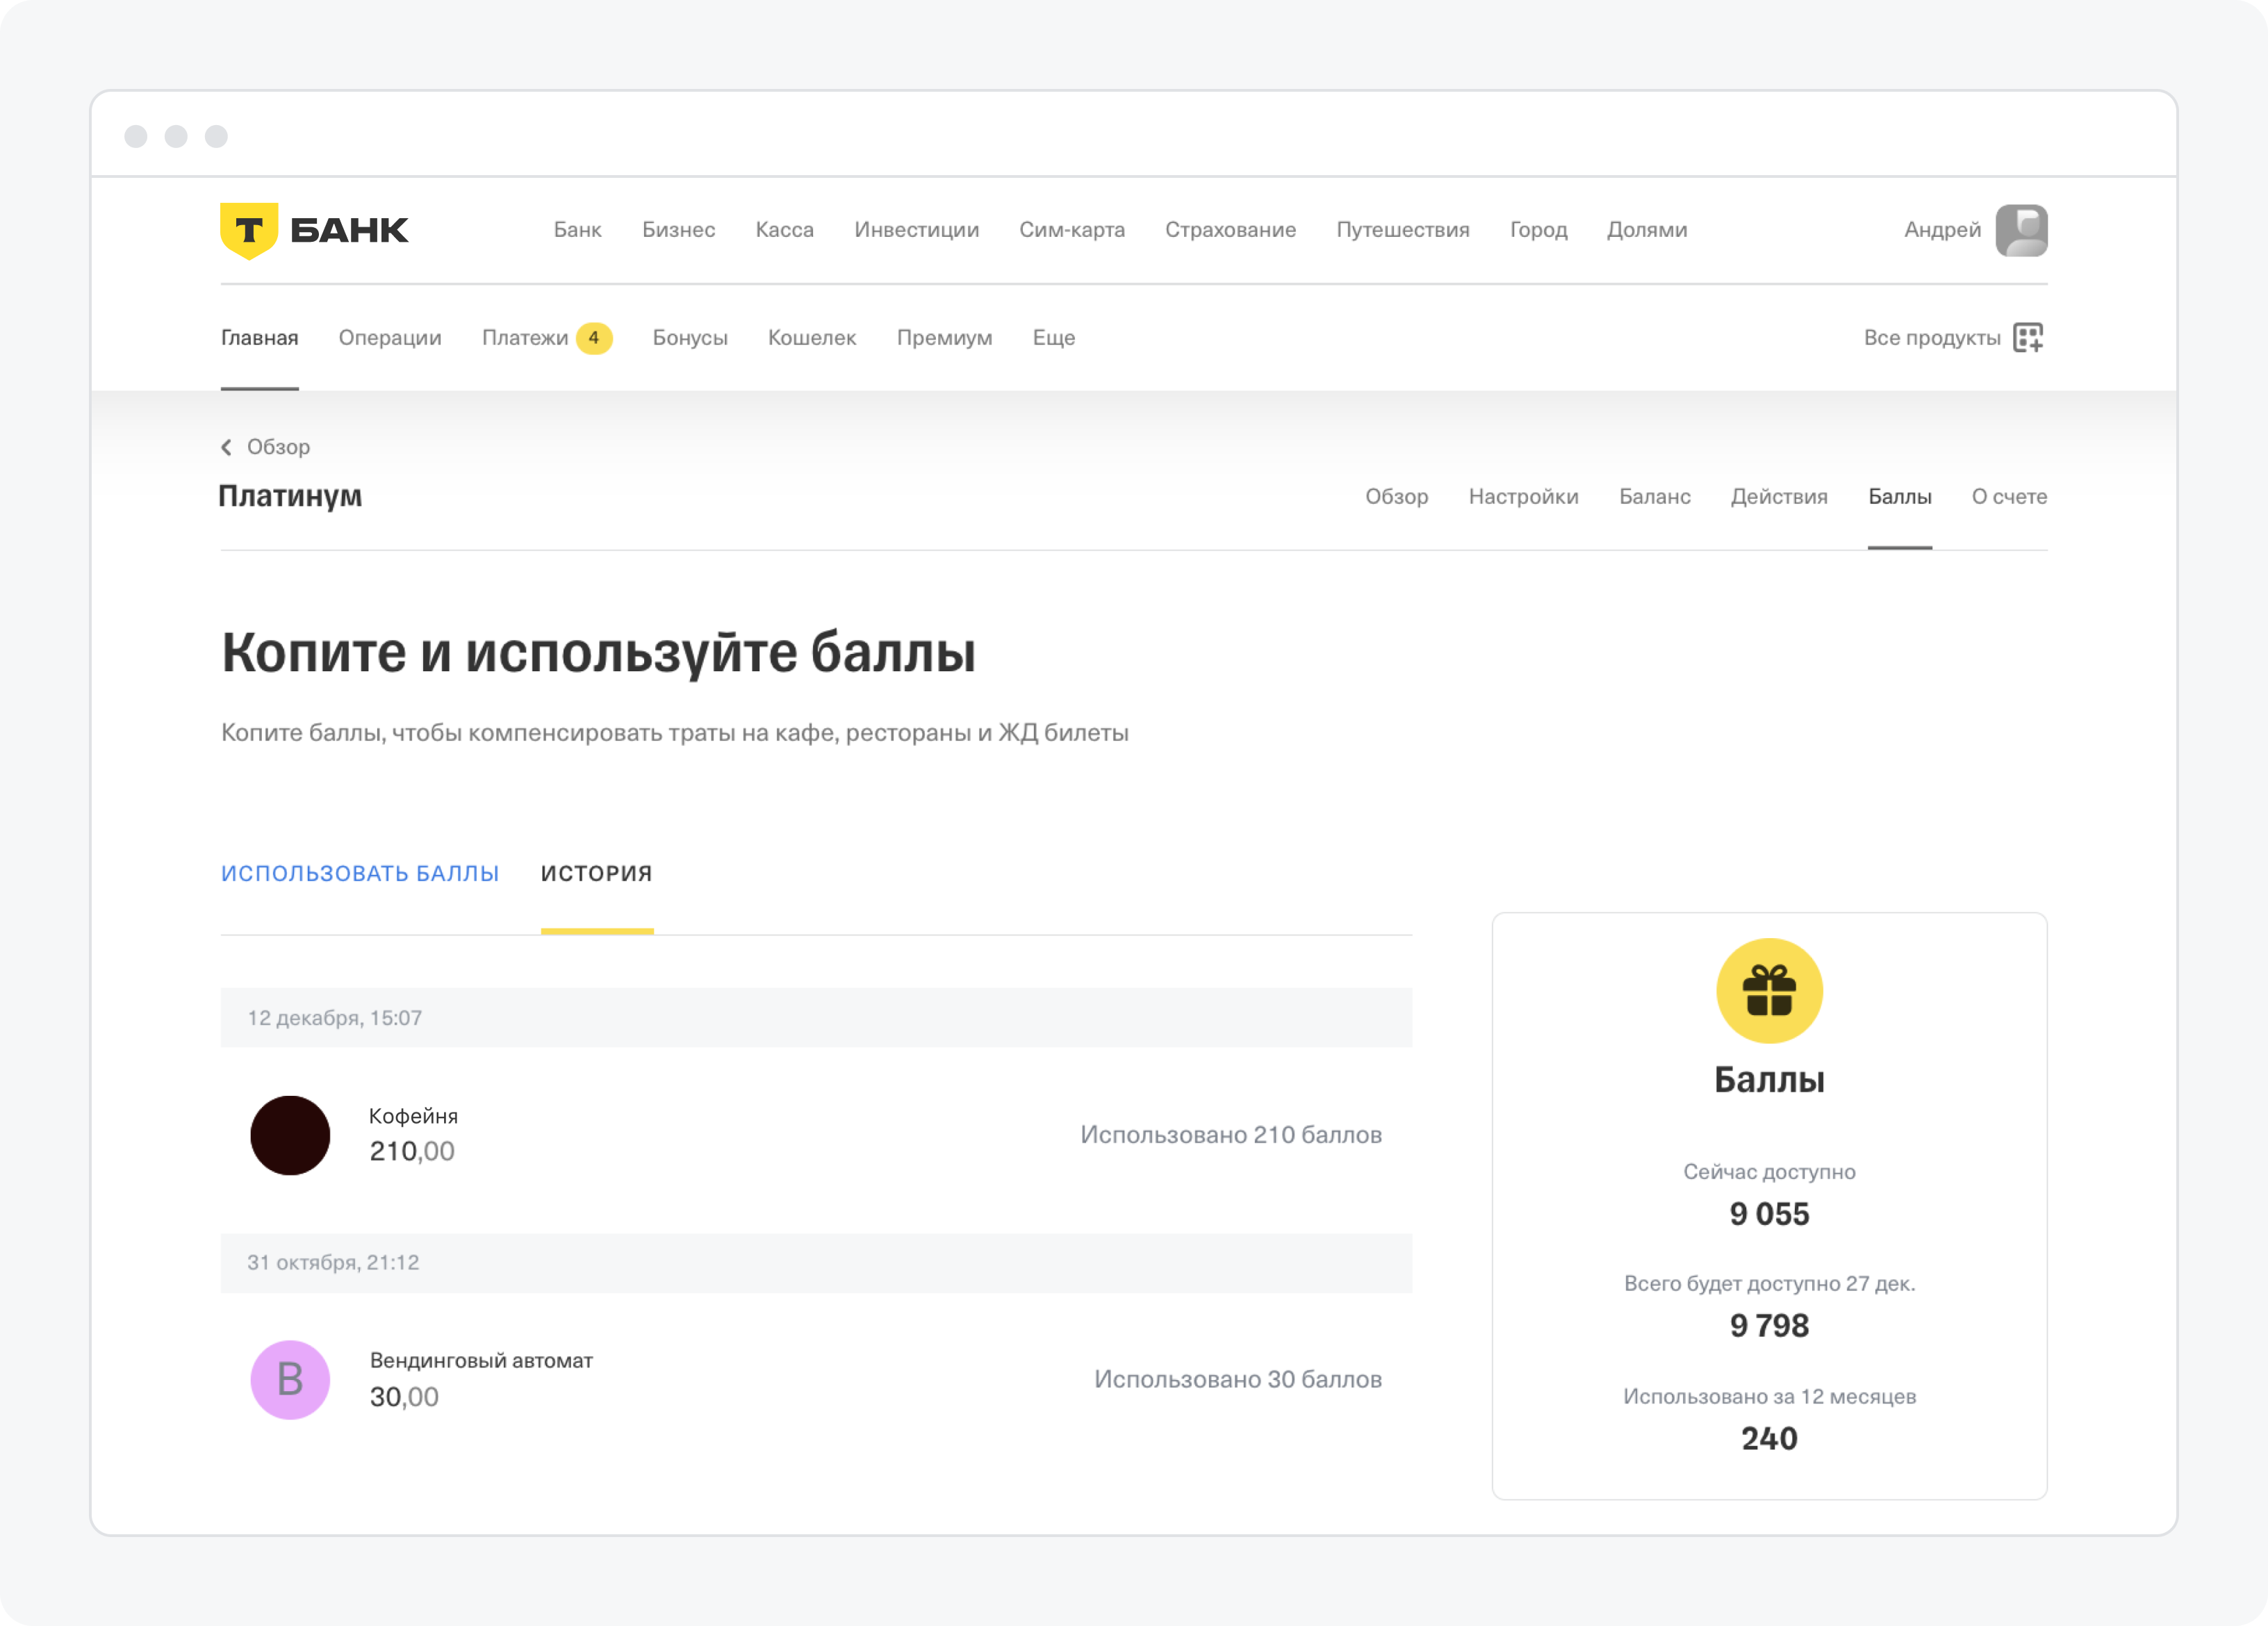The width and height of the screenshot is (2268, 1626).
Task: Click the Кофейня merchant name
Action: click(413, 1116)
